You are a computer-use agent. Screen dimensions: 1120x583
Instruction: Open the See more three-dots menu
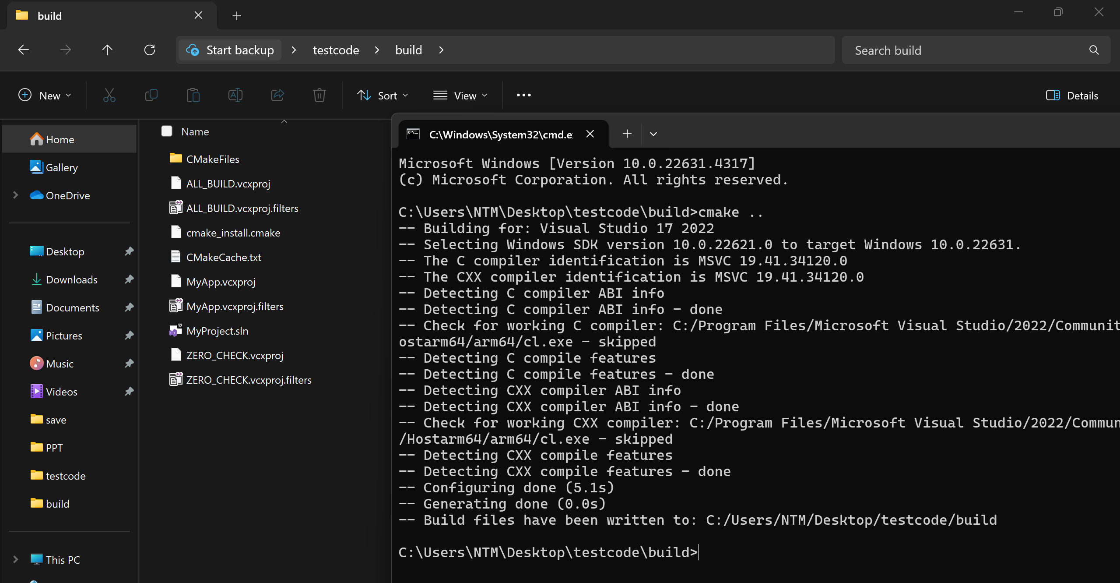[x=523, y=95]
